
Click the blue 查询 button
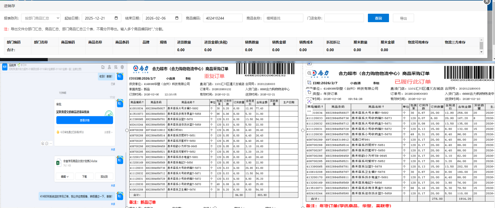tap(378, 18)
